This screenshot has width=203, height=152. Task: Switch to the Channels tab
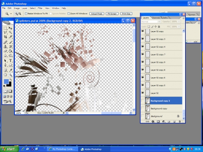156,18
